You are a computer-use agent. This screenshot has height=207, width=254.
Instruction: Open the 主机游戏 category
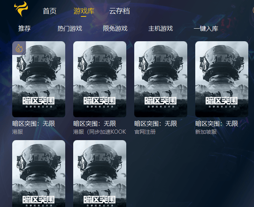click(x=161, y=29)
